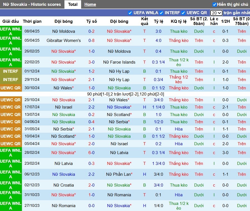Open the Home tab
Viewport: 250px width, 211px height.
[90, 4]
